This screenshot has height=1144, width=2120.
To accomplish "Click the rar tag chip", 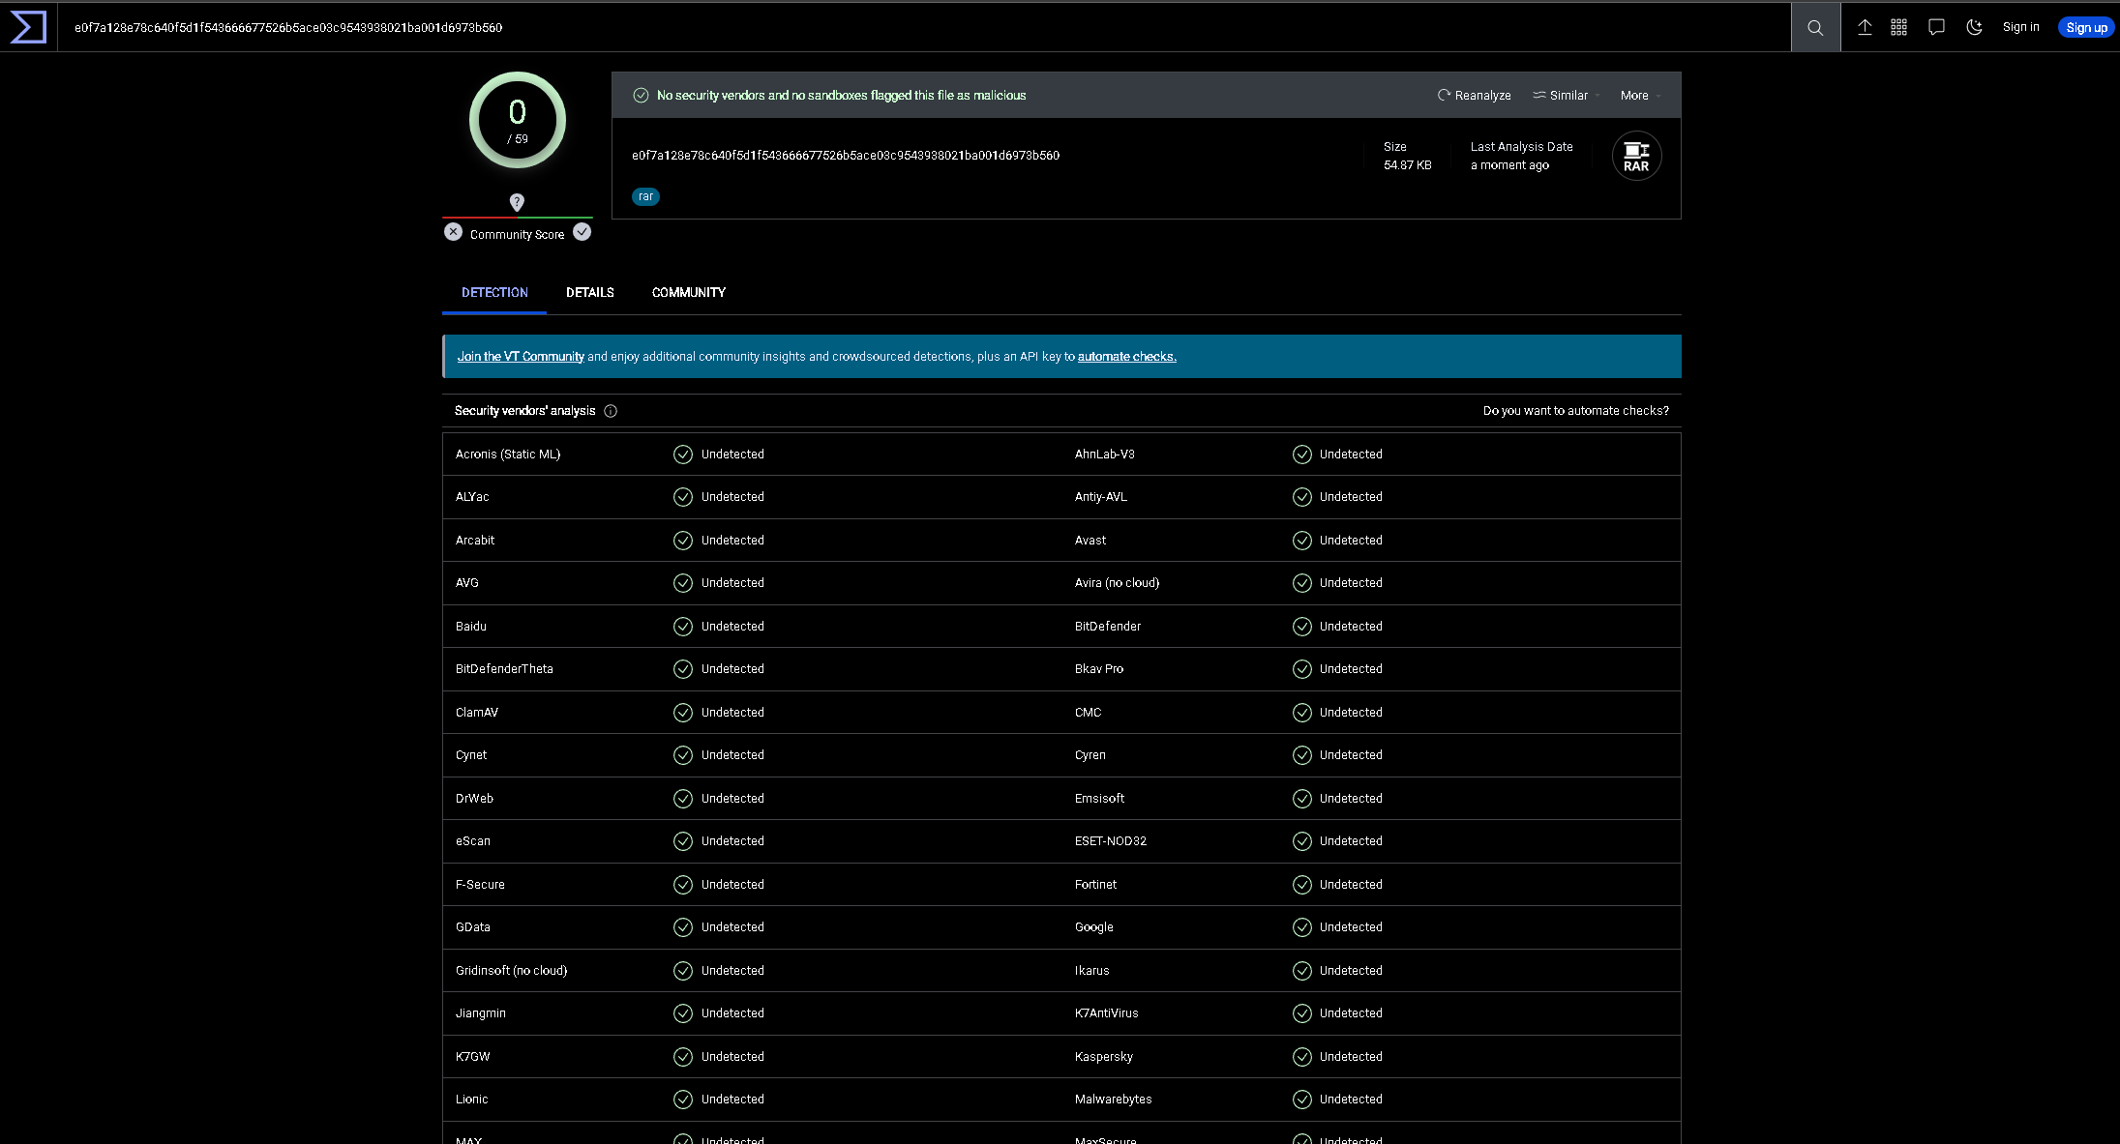I will tap(645, 196).
